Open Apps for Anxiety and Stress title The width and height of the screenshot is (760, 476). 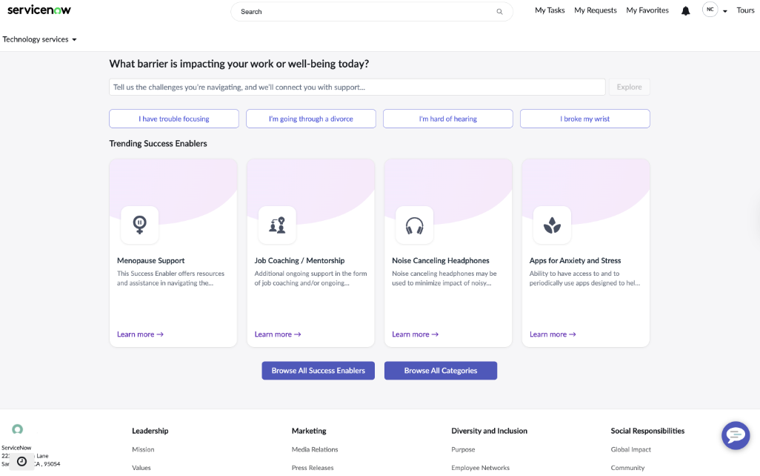tap(575, 260)
